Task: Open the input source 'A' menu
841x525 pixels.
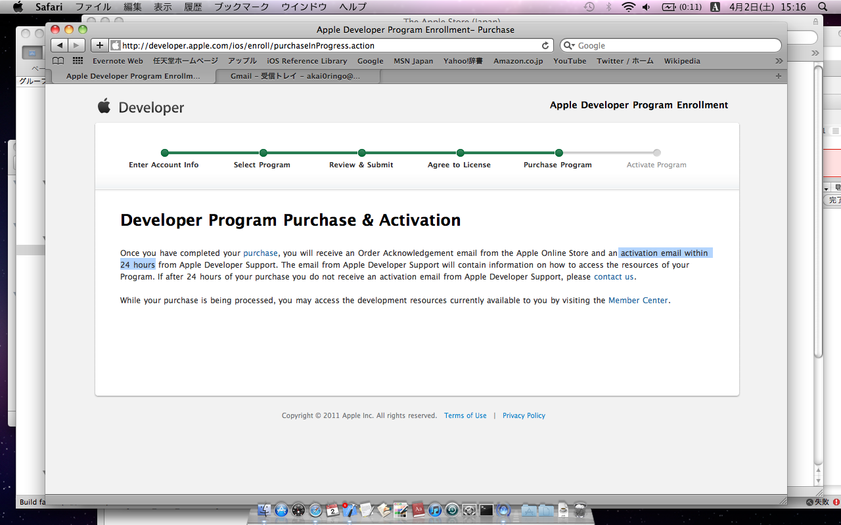Action: point(716,7)
